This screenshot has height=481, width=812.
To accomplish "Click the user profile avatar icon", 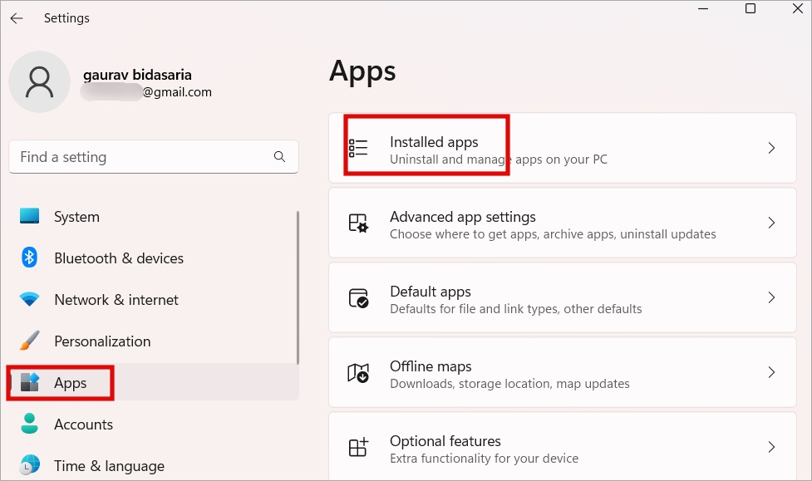I will (39, 82).
